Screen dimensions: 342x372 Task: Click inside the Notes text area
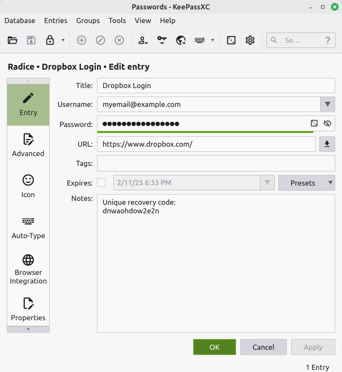(216, 263)
